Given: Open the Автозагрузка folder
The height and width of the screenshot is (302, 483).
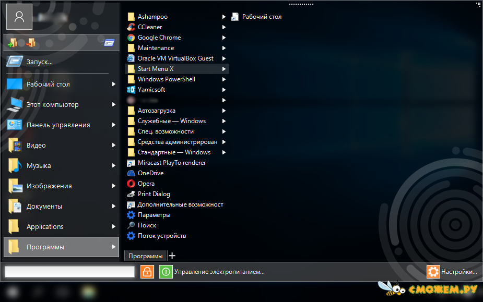Looking at the screenshot, I should tap(177, 111).
